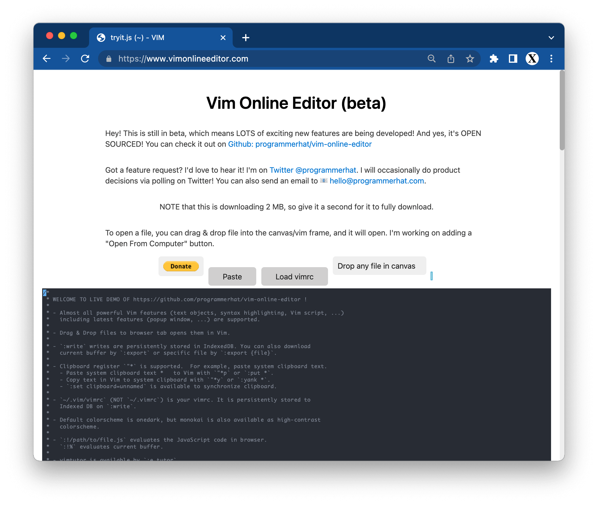Bookmark this page with star icon
Screen dimensions: 598x505
[x=470, y=59]
